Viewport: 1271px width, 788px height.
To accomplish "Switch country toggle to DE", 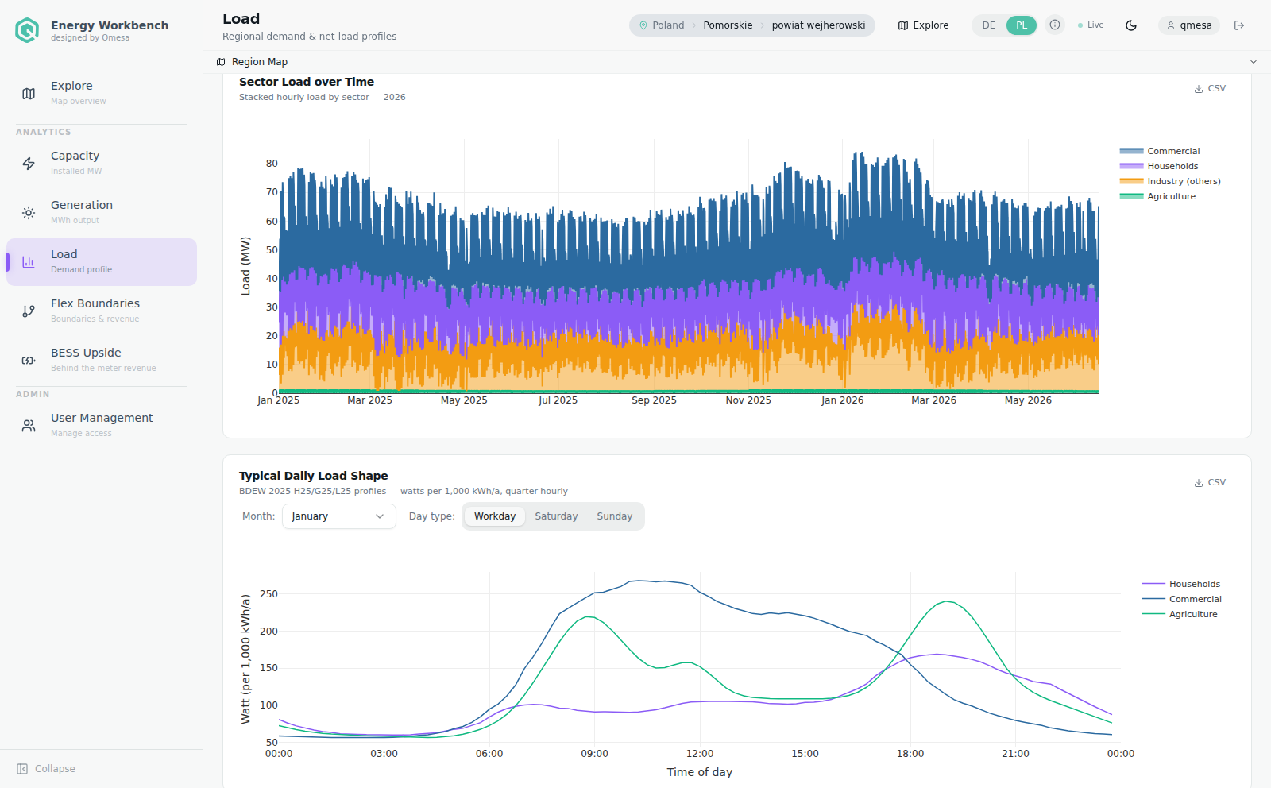I will pyautogui.click(x=989, y=25).
